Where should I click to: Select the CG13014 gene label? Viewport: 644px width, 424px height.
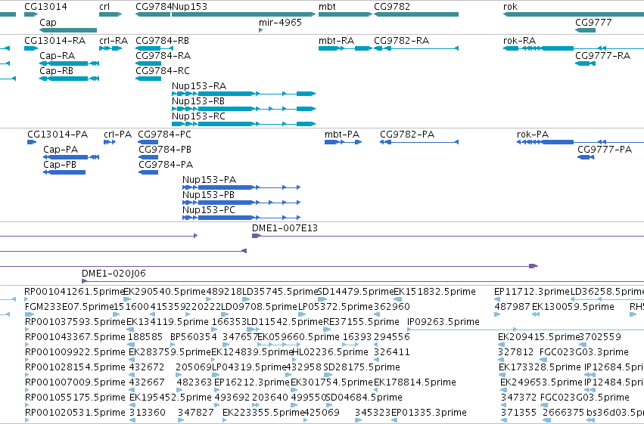click(45, 7)
